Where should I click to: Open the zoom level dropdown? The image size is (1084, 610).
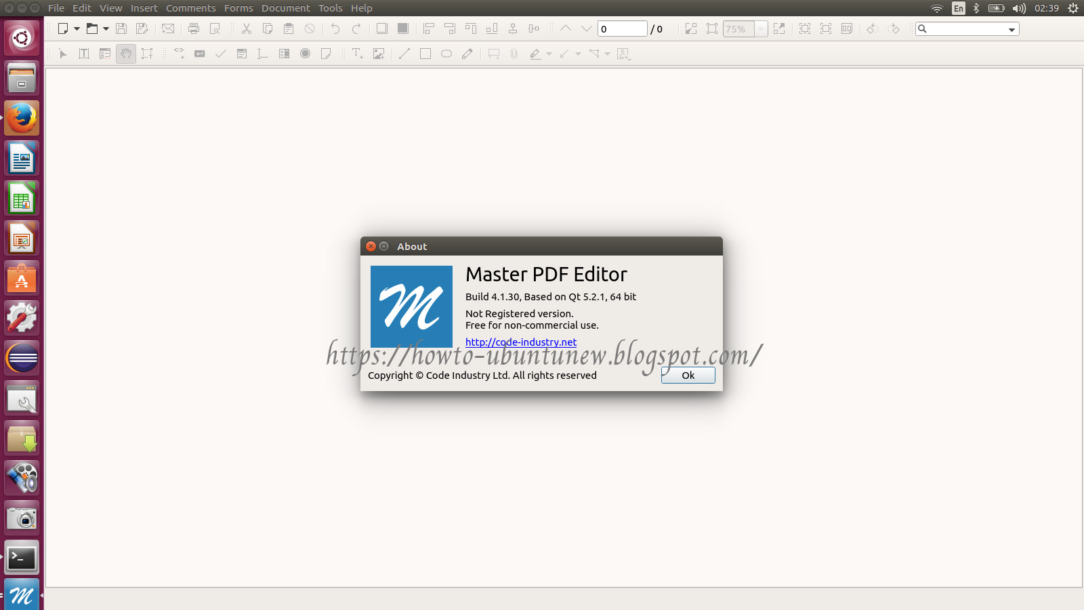tap(761, 28)
